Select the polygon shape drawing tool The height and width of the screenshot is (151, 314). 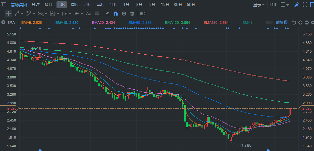coord(29,14)
